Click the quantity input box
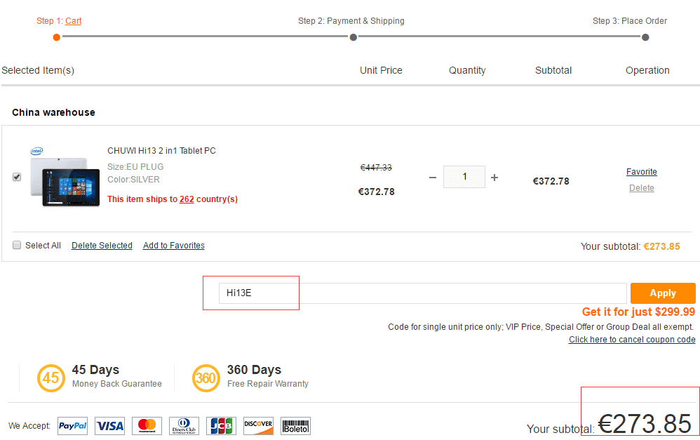The image size is (700, 440). 464,176
